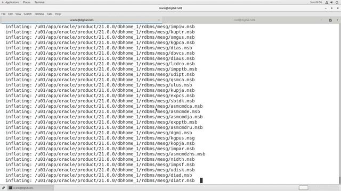The width and height of the screenshot is (341, 191).
Task: Click the line ending with diad.msb
Action: pos(99,175)
